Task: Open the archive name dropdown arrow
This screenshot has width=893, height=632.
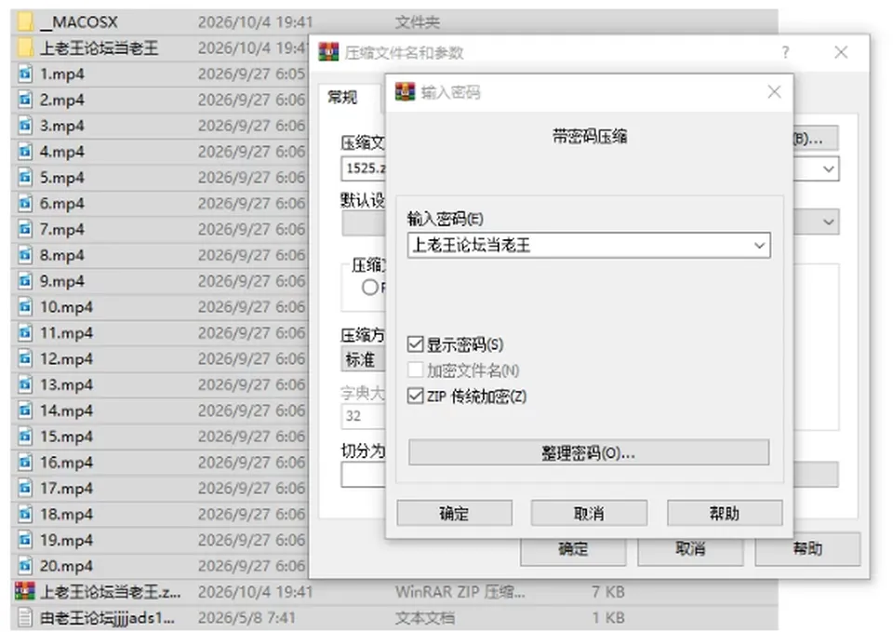Action: click(x=829, y=168)
